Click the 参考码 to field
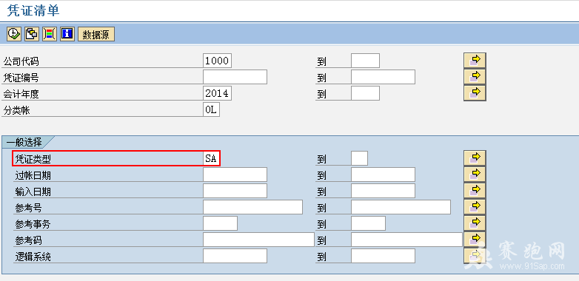This screenshot has width=579, height=281. (x=406, y=240)
